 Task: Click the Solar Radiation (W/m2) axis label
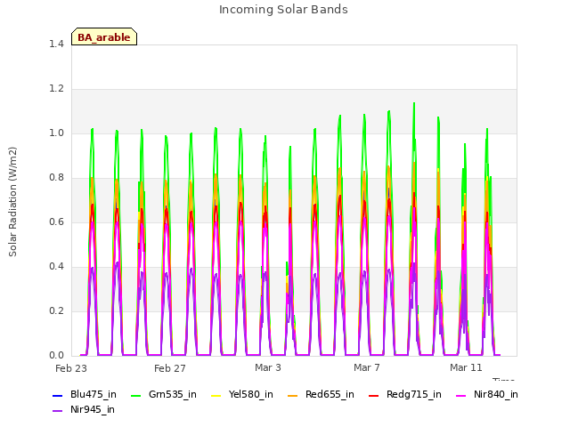click(12, 202)
